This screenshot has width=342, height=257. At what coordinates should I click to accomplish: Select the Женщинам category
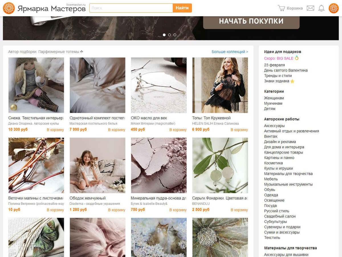click(274, 98)
